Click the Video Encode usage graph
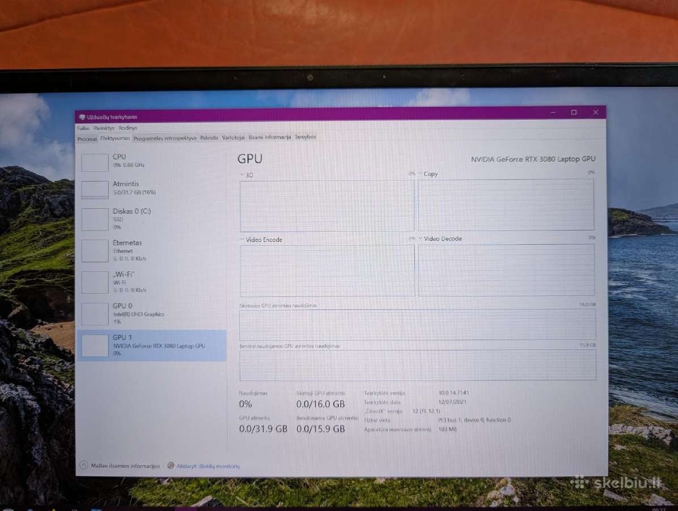 (x=327, y=271)
